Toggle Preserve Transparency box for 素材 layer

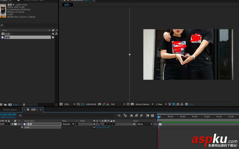[77, 124]
